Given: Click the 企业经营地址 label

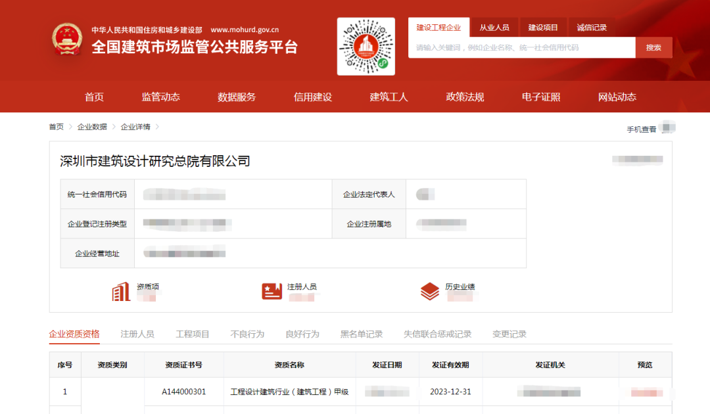Looking at the screenshot, I should tap(97, 254).
